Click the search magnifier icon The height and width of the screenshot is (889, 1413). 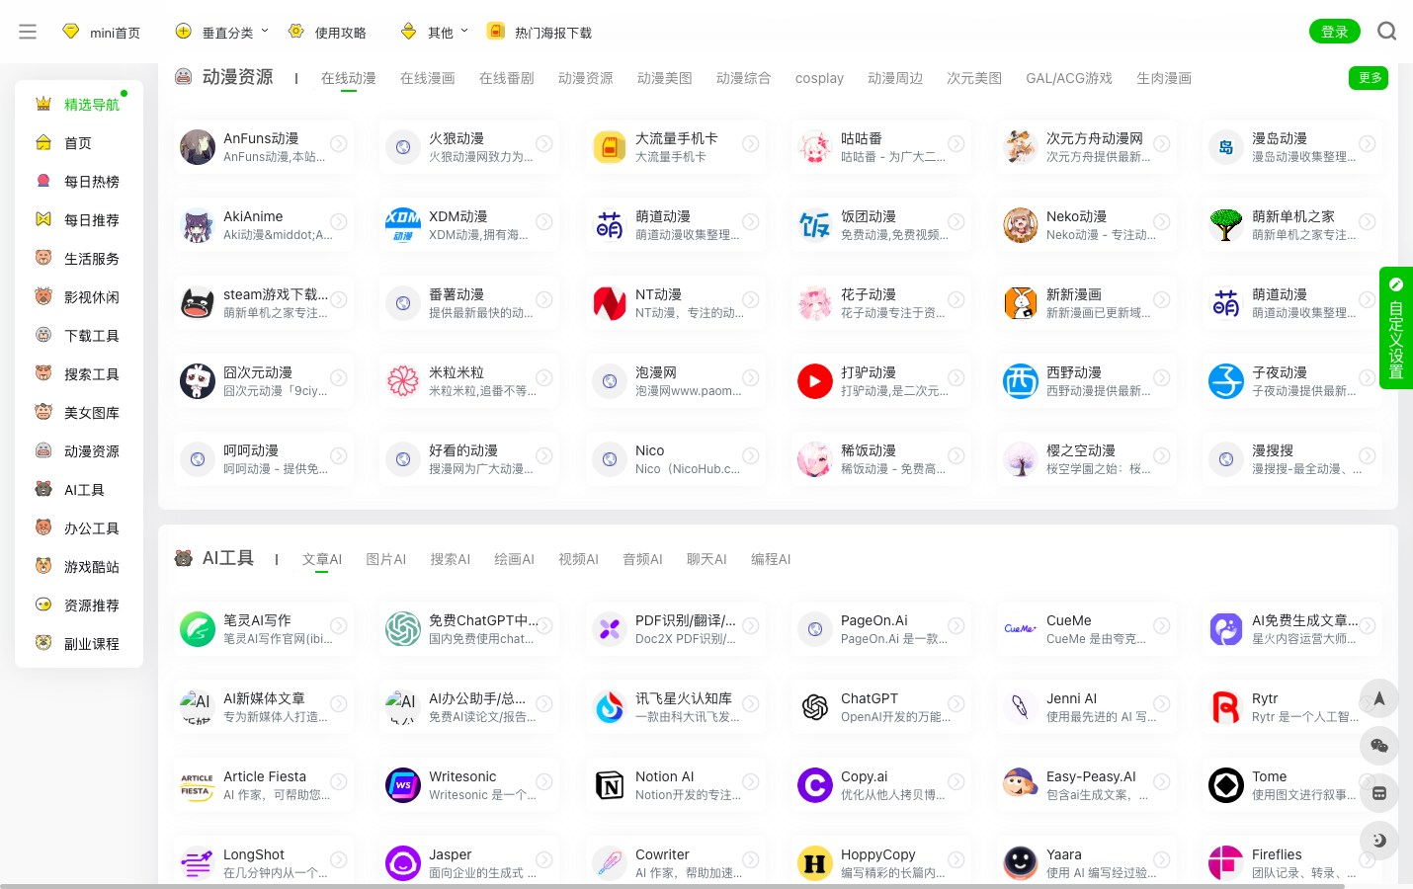[x=1387, y=32]
